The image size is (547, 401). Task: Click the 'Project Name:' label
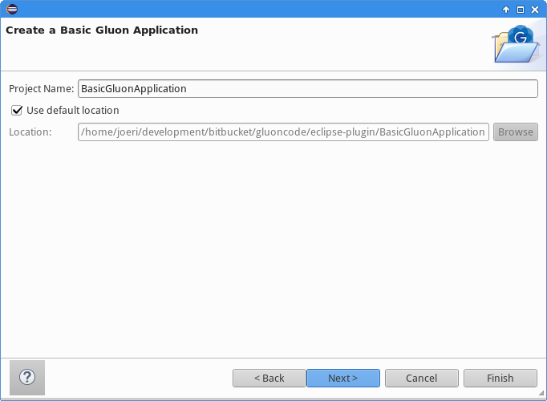point(42,89)
